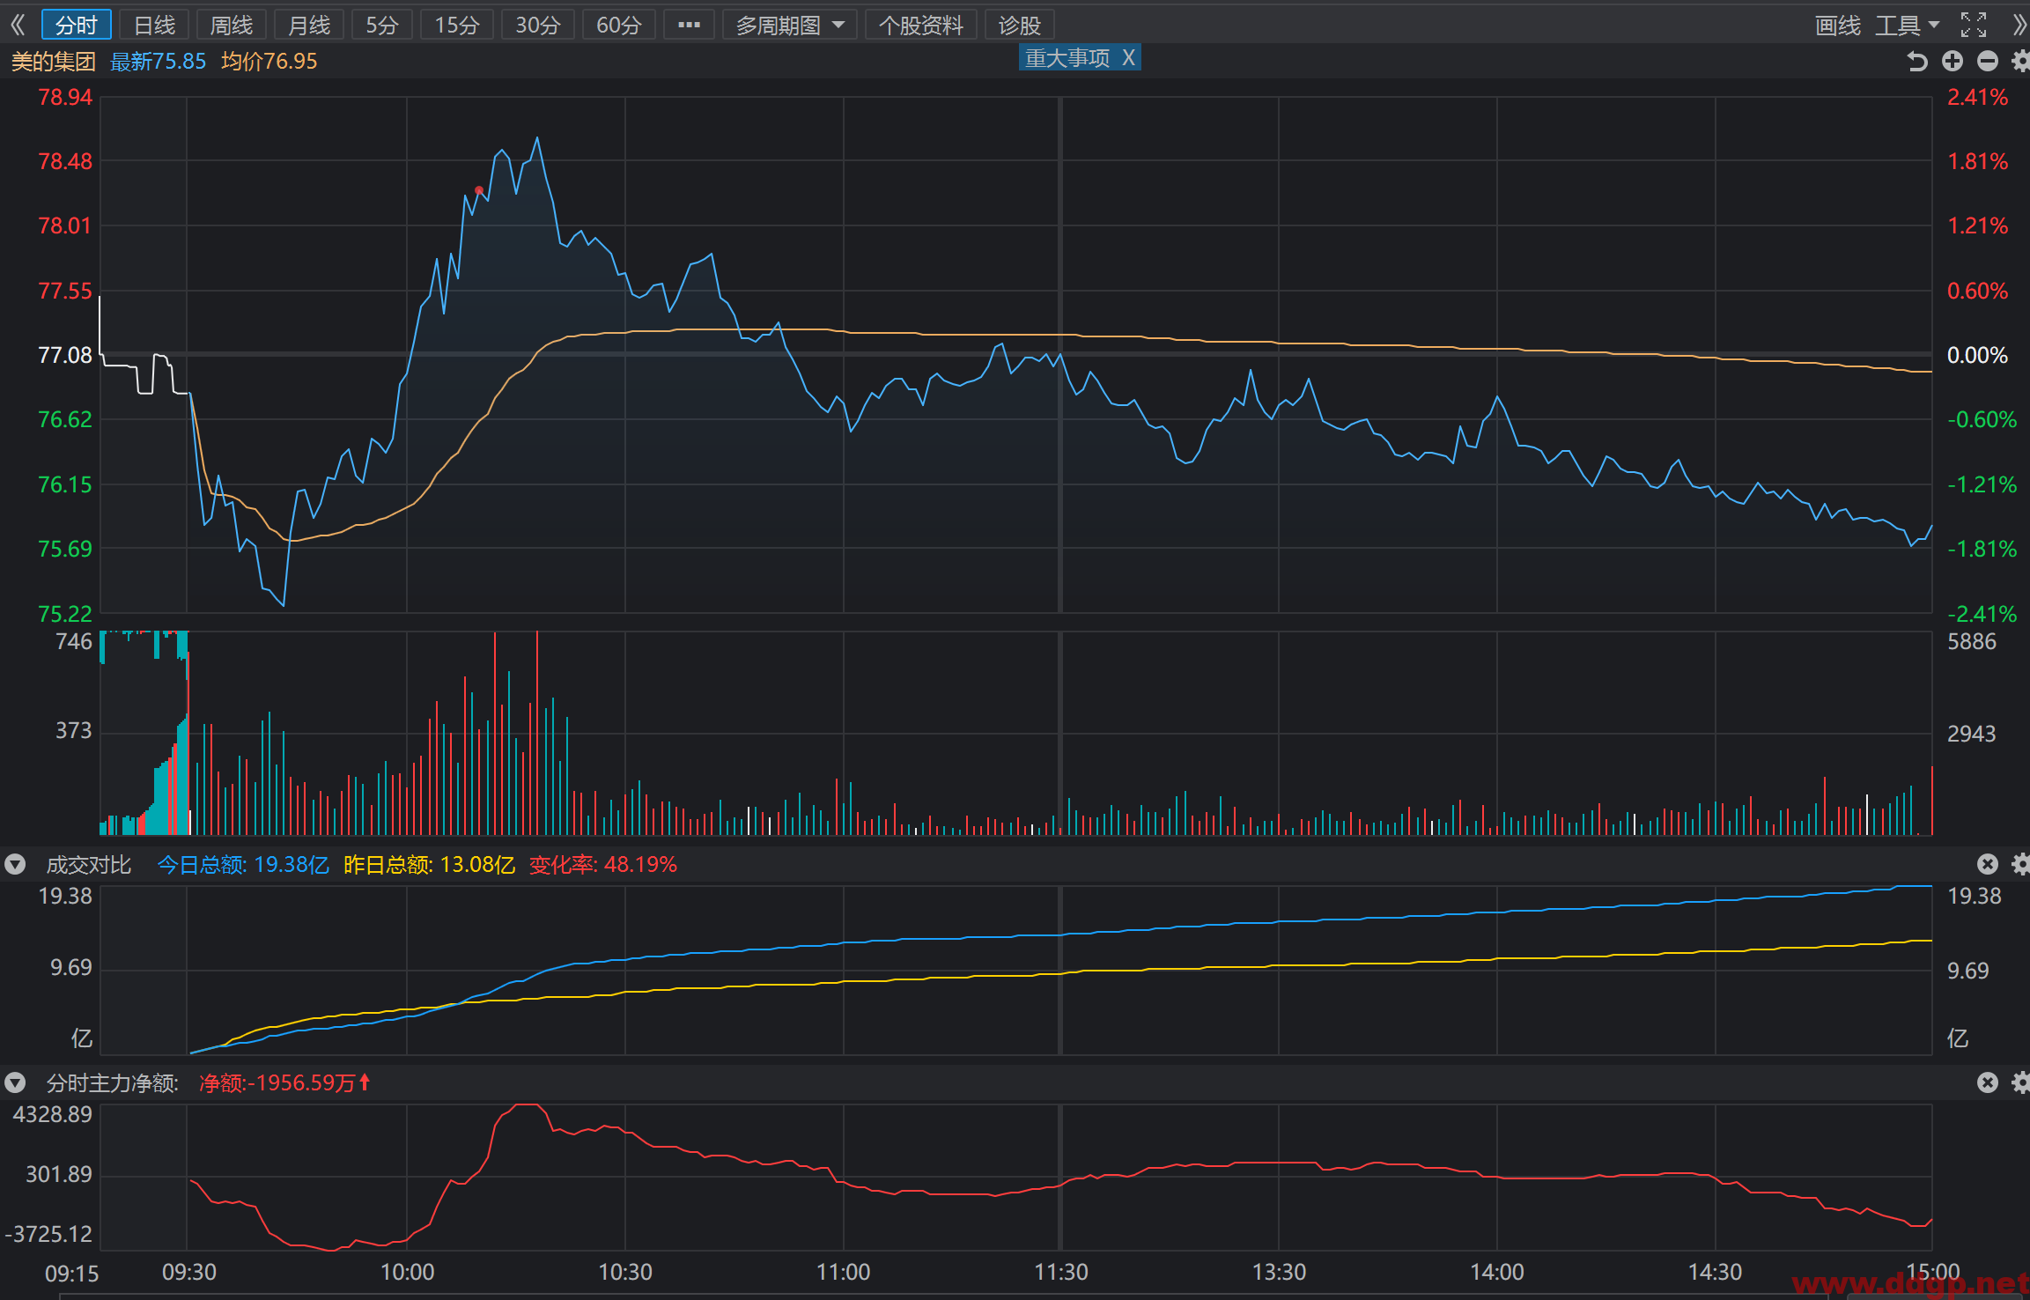This screenshot has width=2030, height=1300.
Task: Switch to 日线 daily chart
Action: point(154,26)
